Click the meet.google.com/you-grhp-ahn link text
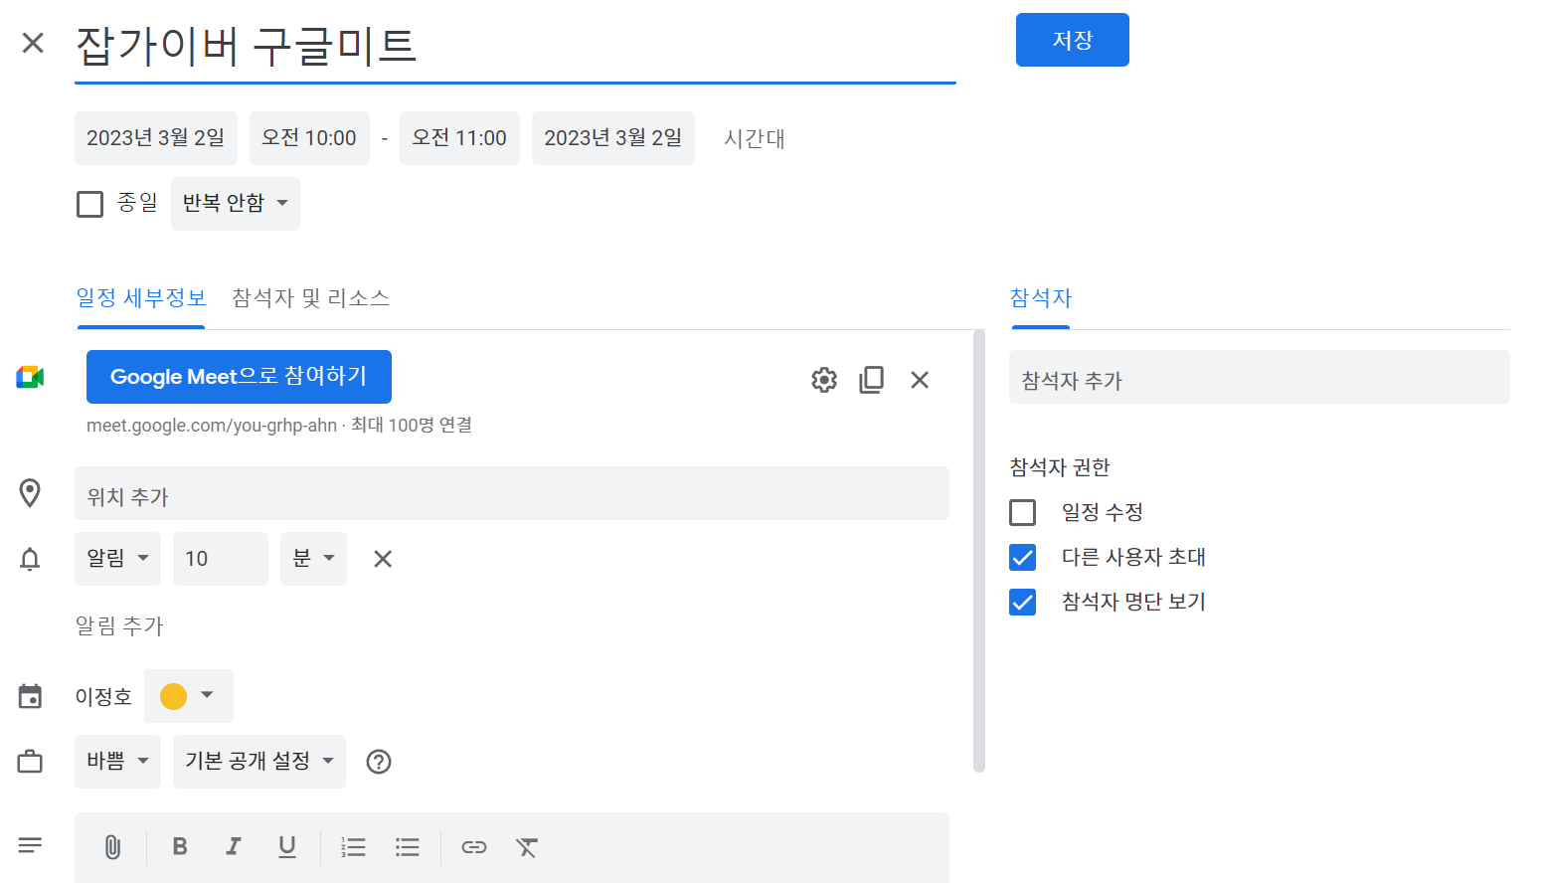This screenshot has width=1541, height=883. tap(212, 426)
